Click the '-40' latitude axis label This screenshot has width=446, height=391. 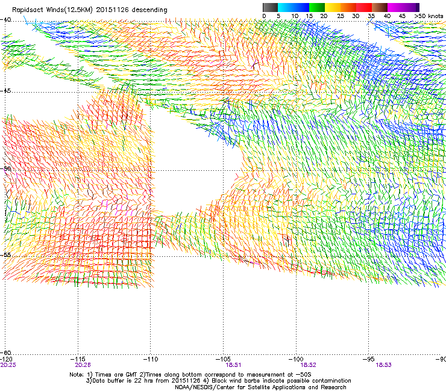5,20
